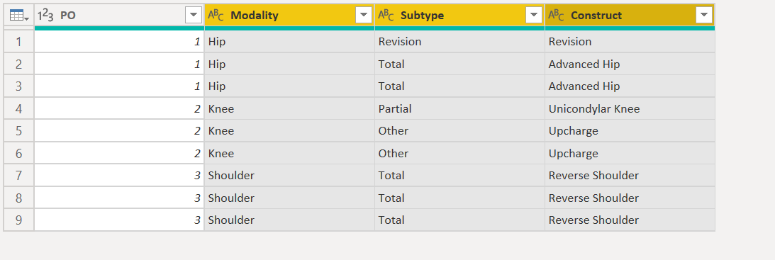Viewport: 775px width, 260px height.
Task: Select row number 5
Action: tap(18, 130)
